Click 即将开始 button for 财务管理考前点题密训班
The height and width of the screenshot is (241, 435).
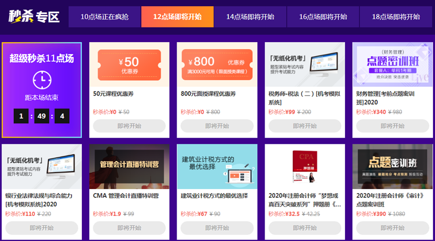coord(393,126)
